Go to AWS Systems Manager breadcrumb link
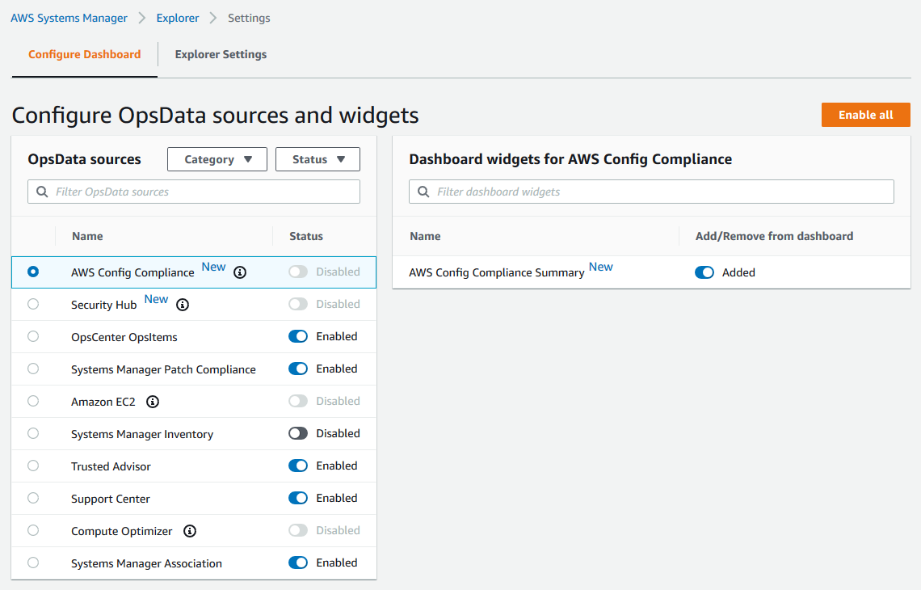Viewport: 921px width, 590px height. tap(69, 19)
